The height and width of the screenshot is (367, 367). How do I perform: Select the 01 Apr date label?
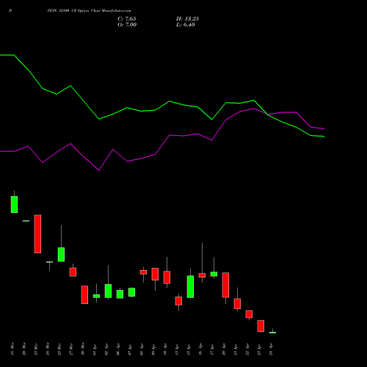pyautogui.click(x=95, y=349)
